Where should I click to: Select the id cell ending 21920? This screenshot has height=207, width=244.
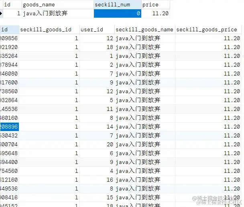[x=9, y=47]
